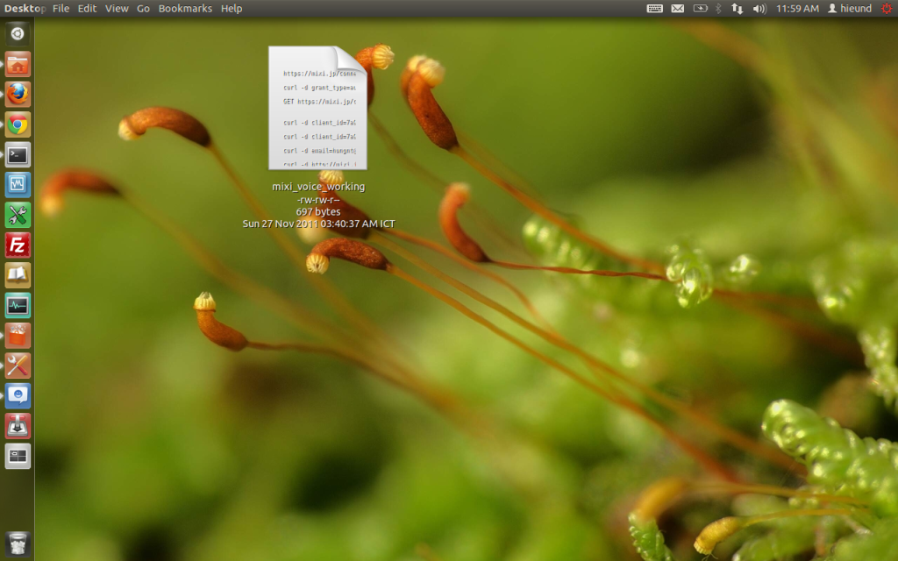Screen dimensions: 898x561
Task: Open Ubuntu Software Center icon
Action: click(18, 335)
